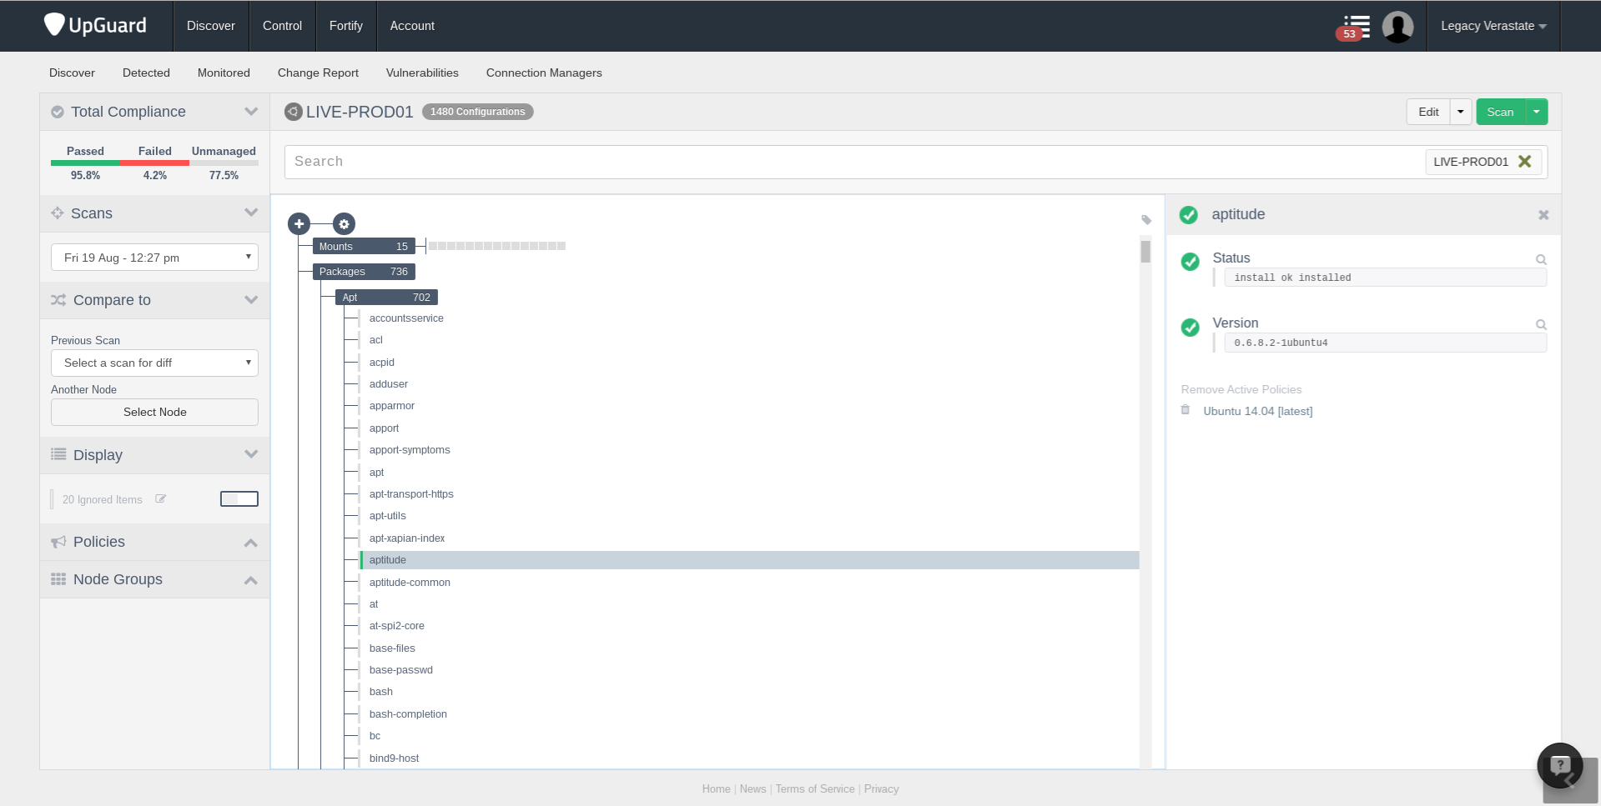Collapse the Scans section chevron

[251, 213]
